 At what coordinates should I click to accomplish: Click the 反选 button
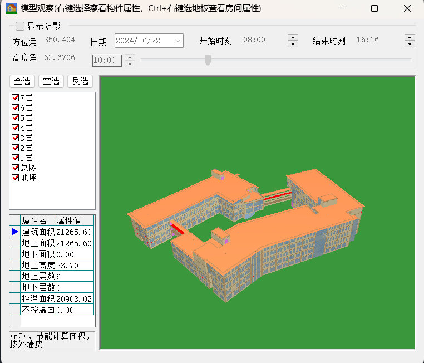pos(80,81)
